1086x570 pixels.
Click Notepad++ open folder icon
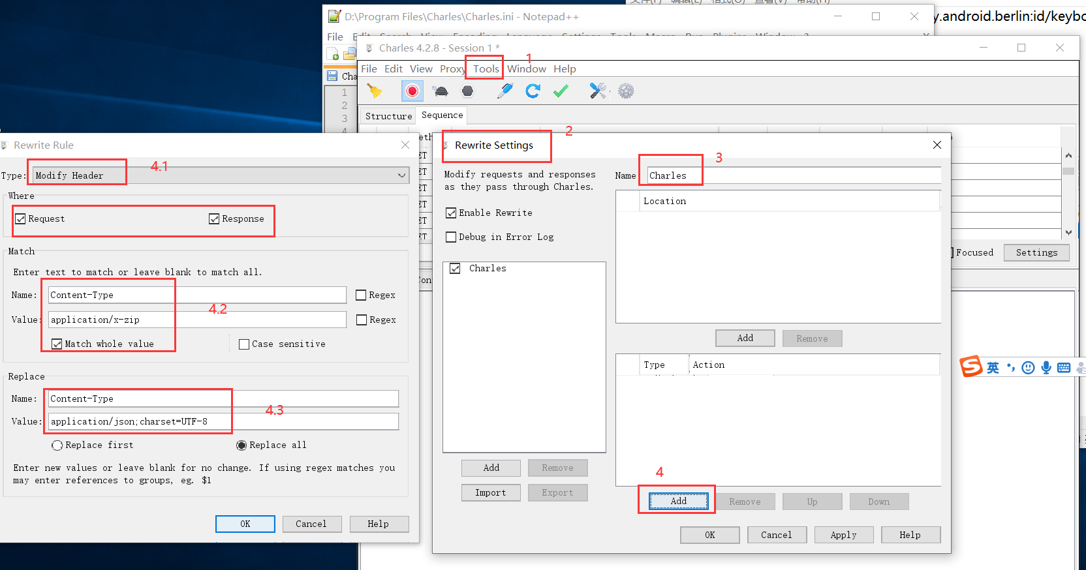350,54
